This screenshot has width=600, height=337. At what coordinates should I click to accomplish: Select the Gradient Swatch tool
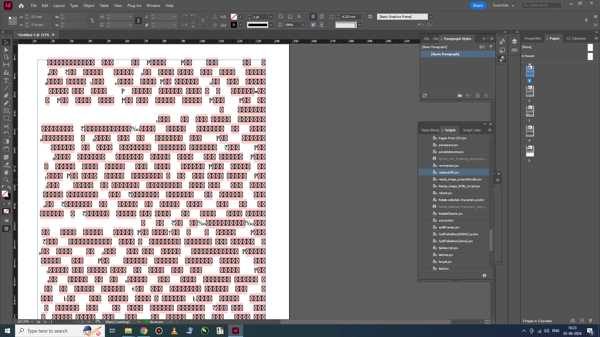[x=6, y=141]
